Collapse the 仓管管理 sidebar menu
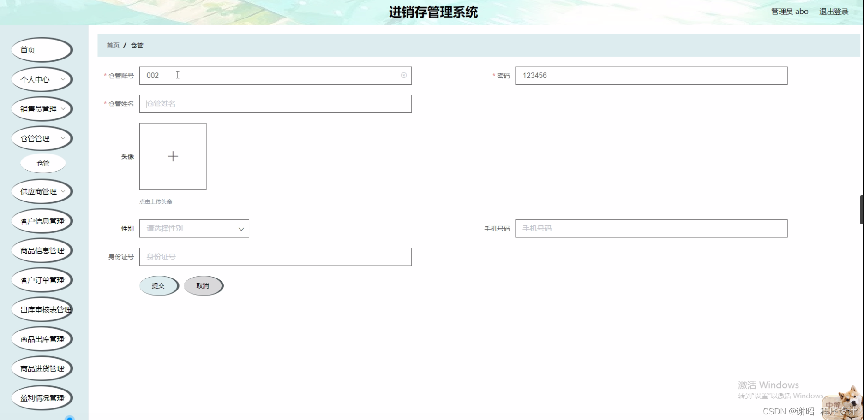 [x=42, y=138]
